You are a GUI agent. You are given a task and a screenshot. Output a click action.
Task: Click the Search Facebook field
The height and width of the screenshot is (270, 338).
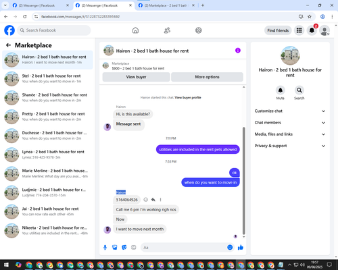tap(54, 30)
